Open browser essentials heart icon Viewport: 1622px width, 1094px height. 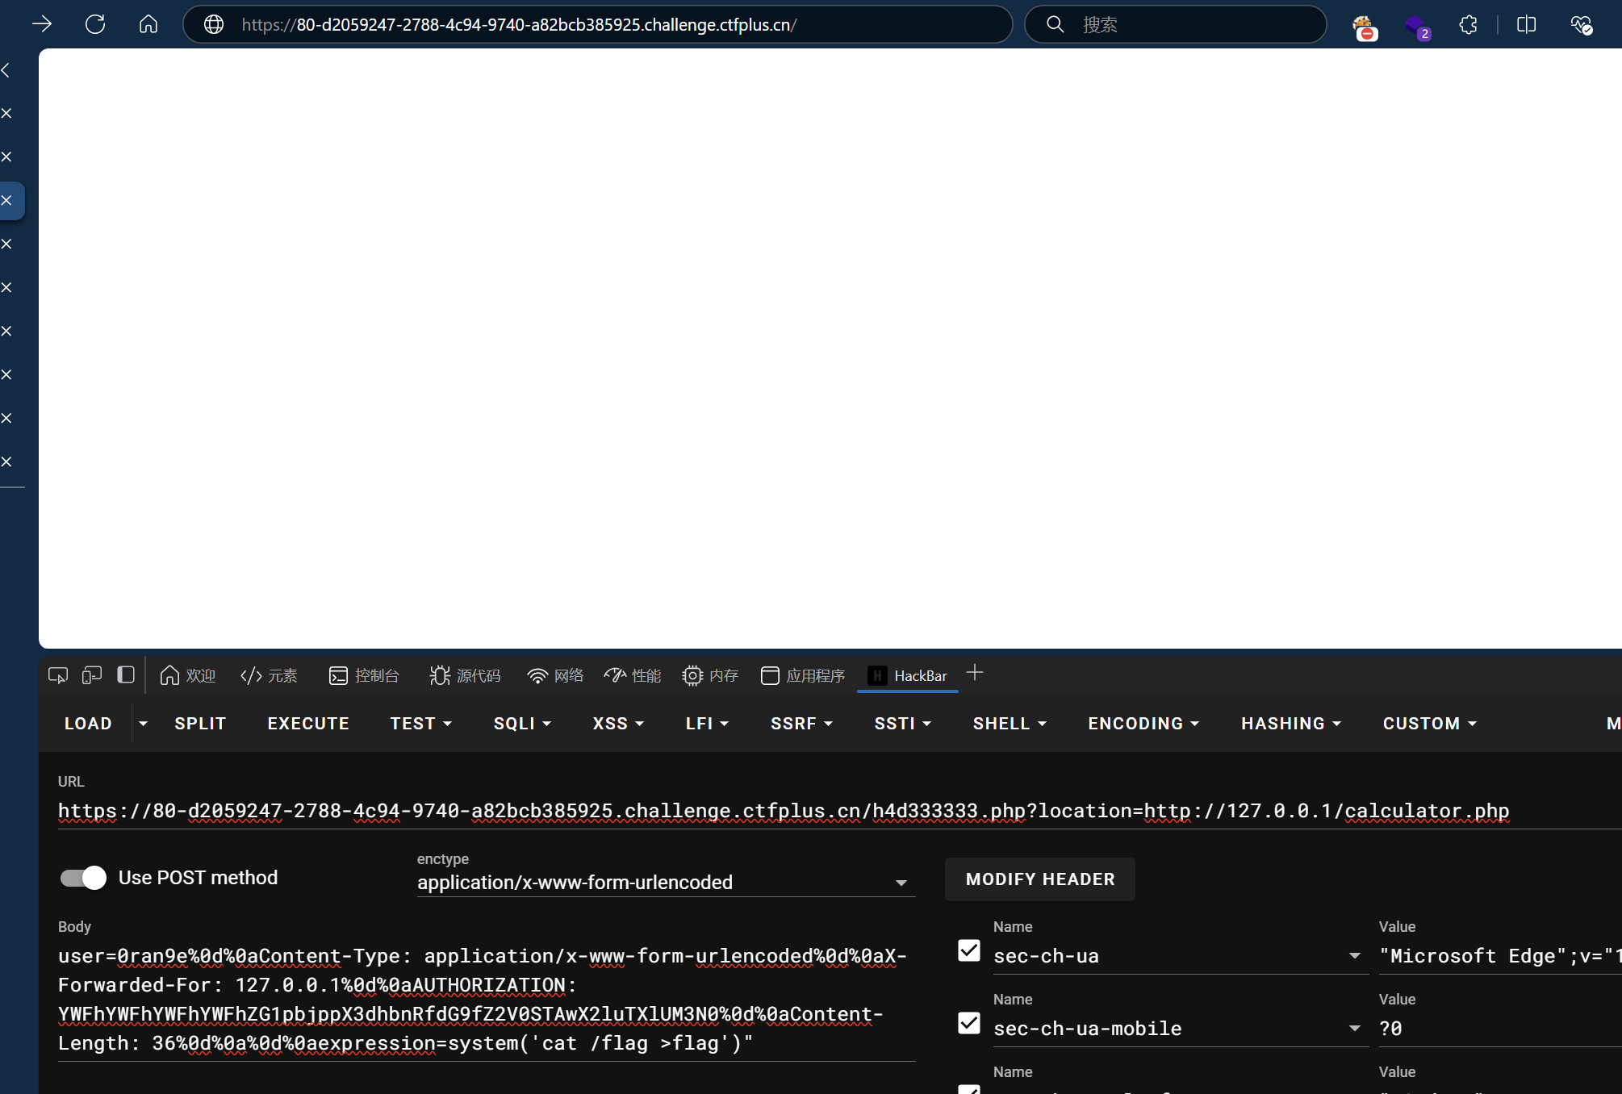click(1582, 25)
